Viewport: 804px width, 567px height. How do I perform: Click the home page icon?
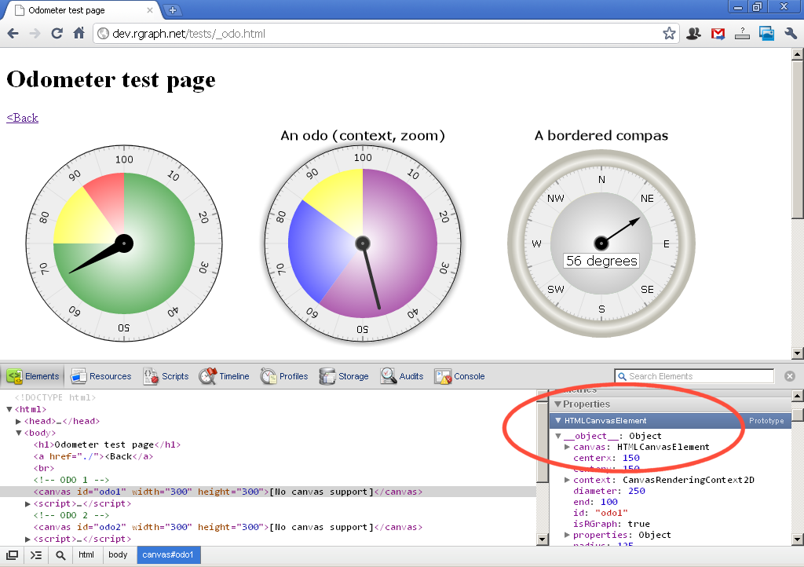pos(79,33)
